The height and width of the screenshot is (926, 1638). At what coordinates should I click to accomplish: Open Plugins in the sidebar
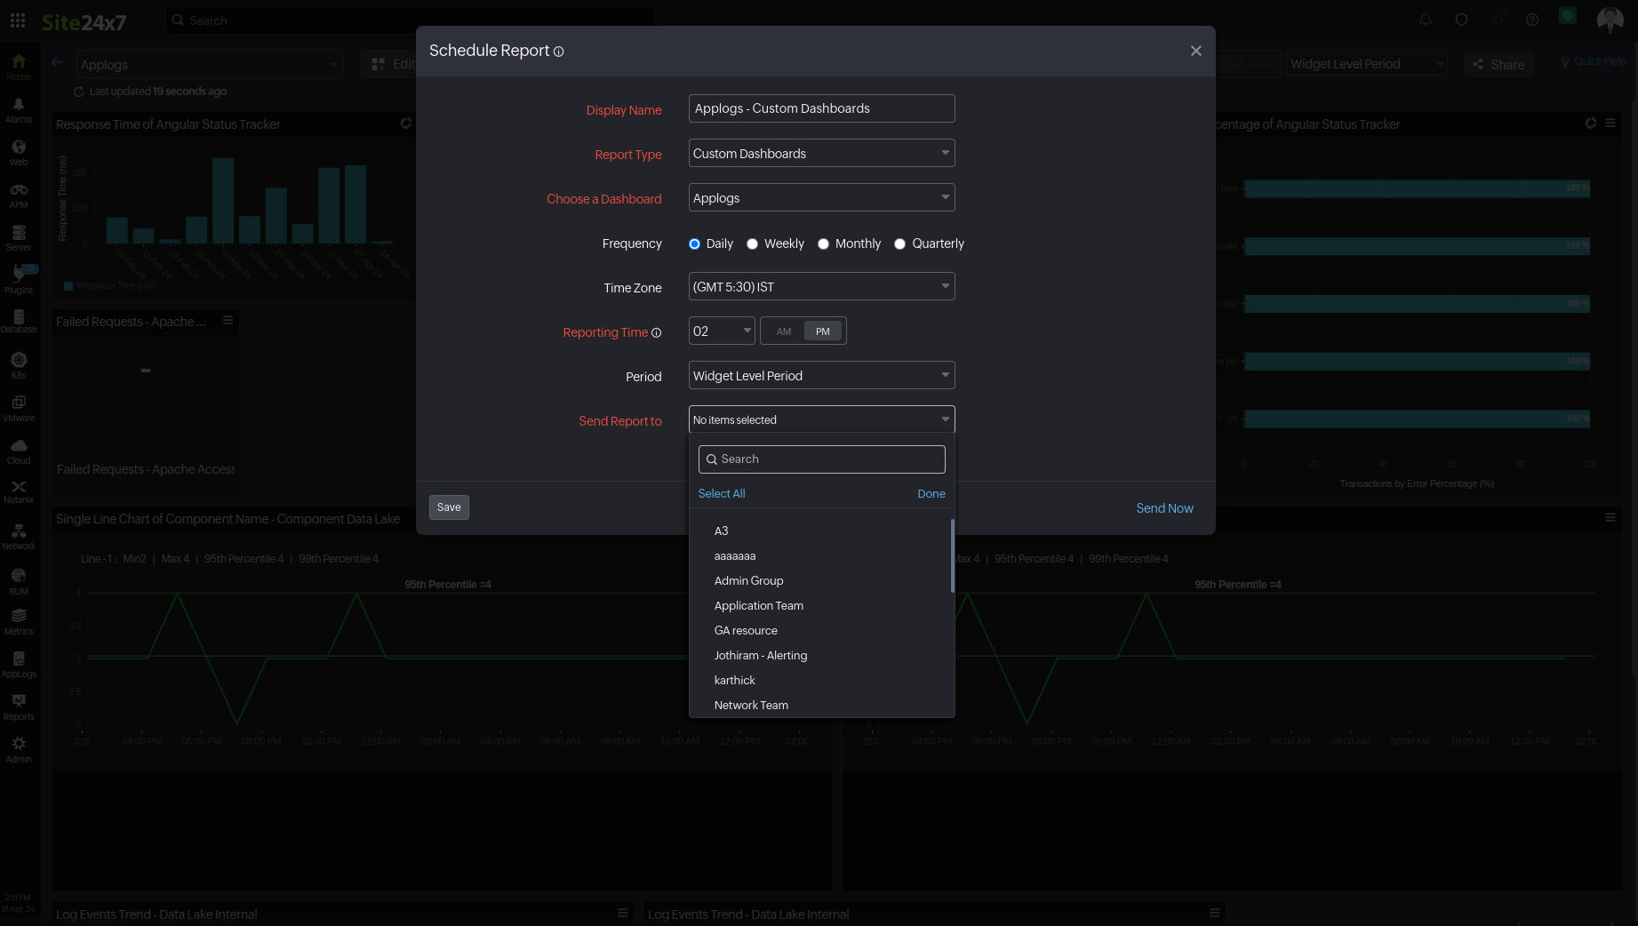[x=19, y=281]
